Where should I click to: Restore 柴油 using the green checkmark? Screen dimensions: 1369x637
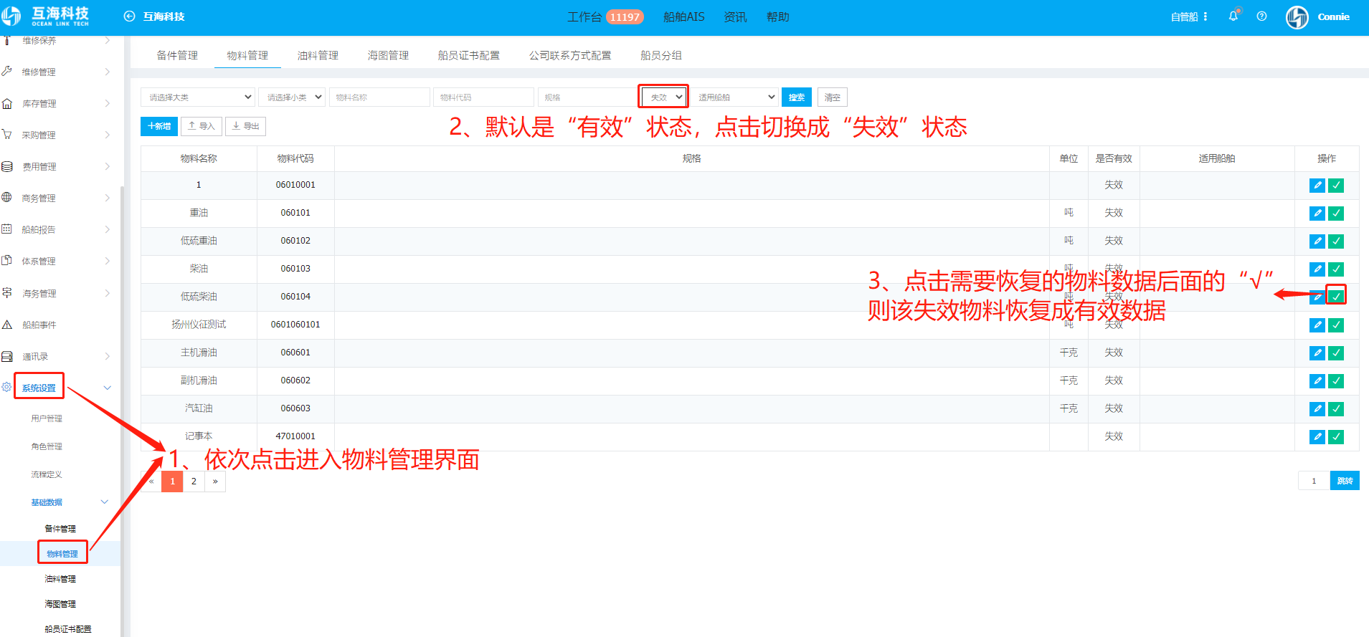coord(1336,269)
